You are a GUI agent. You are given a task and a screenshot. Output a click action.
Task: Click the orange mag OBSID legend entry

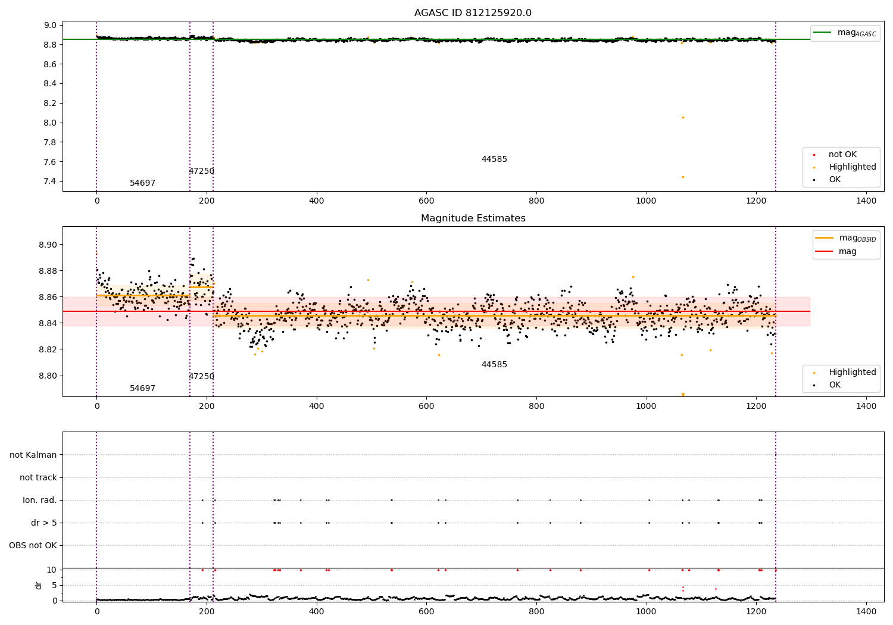(x=846, y=238)
